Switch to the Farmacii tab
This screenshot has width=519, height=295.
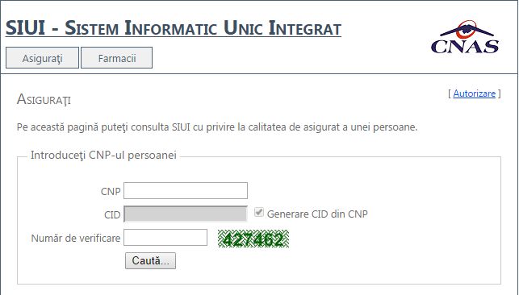pos(117,58)
